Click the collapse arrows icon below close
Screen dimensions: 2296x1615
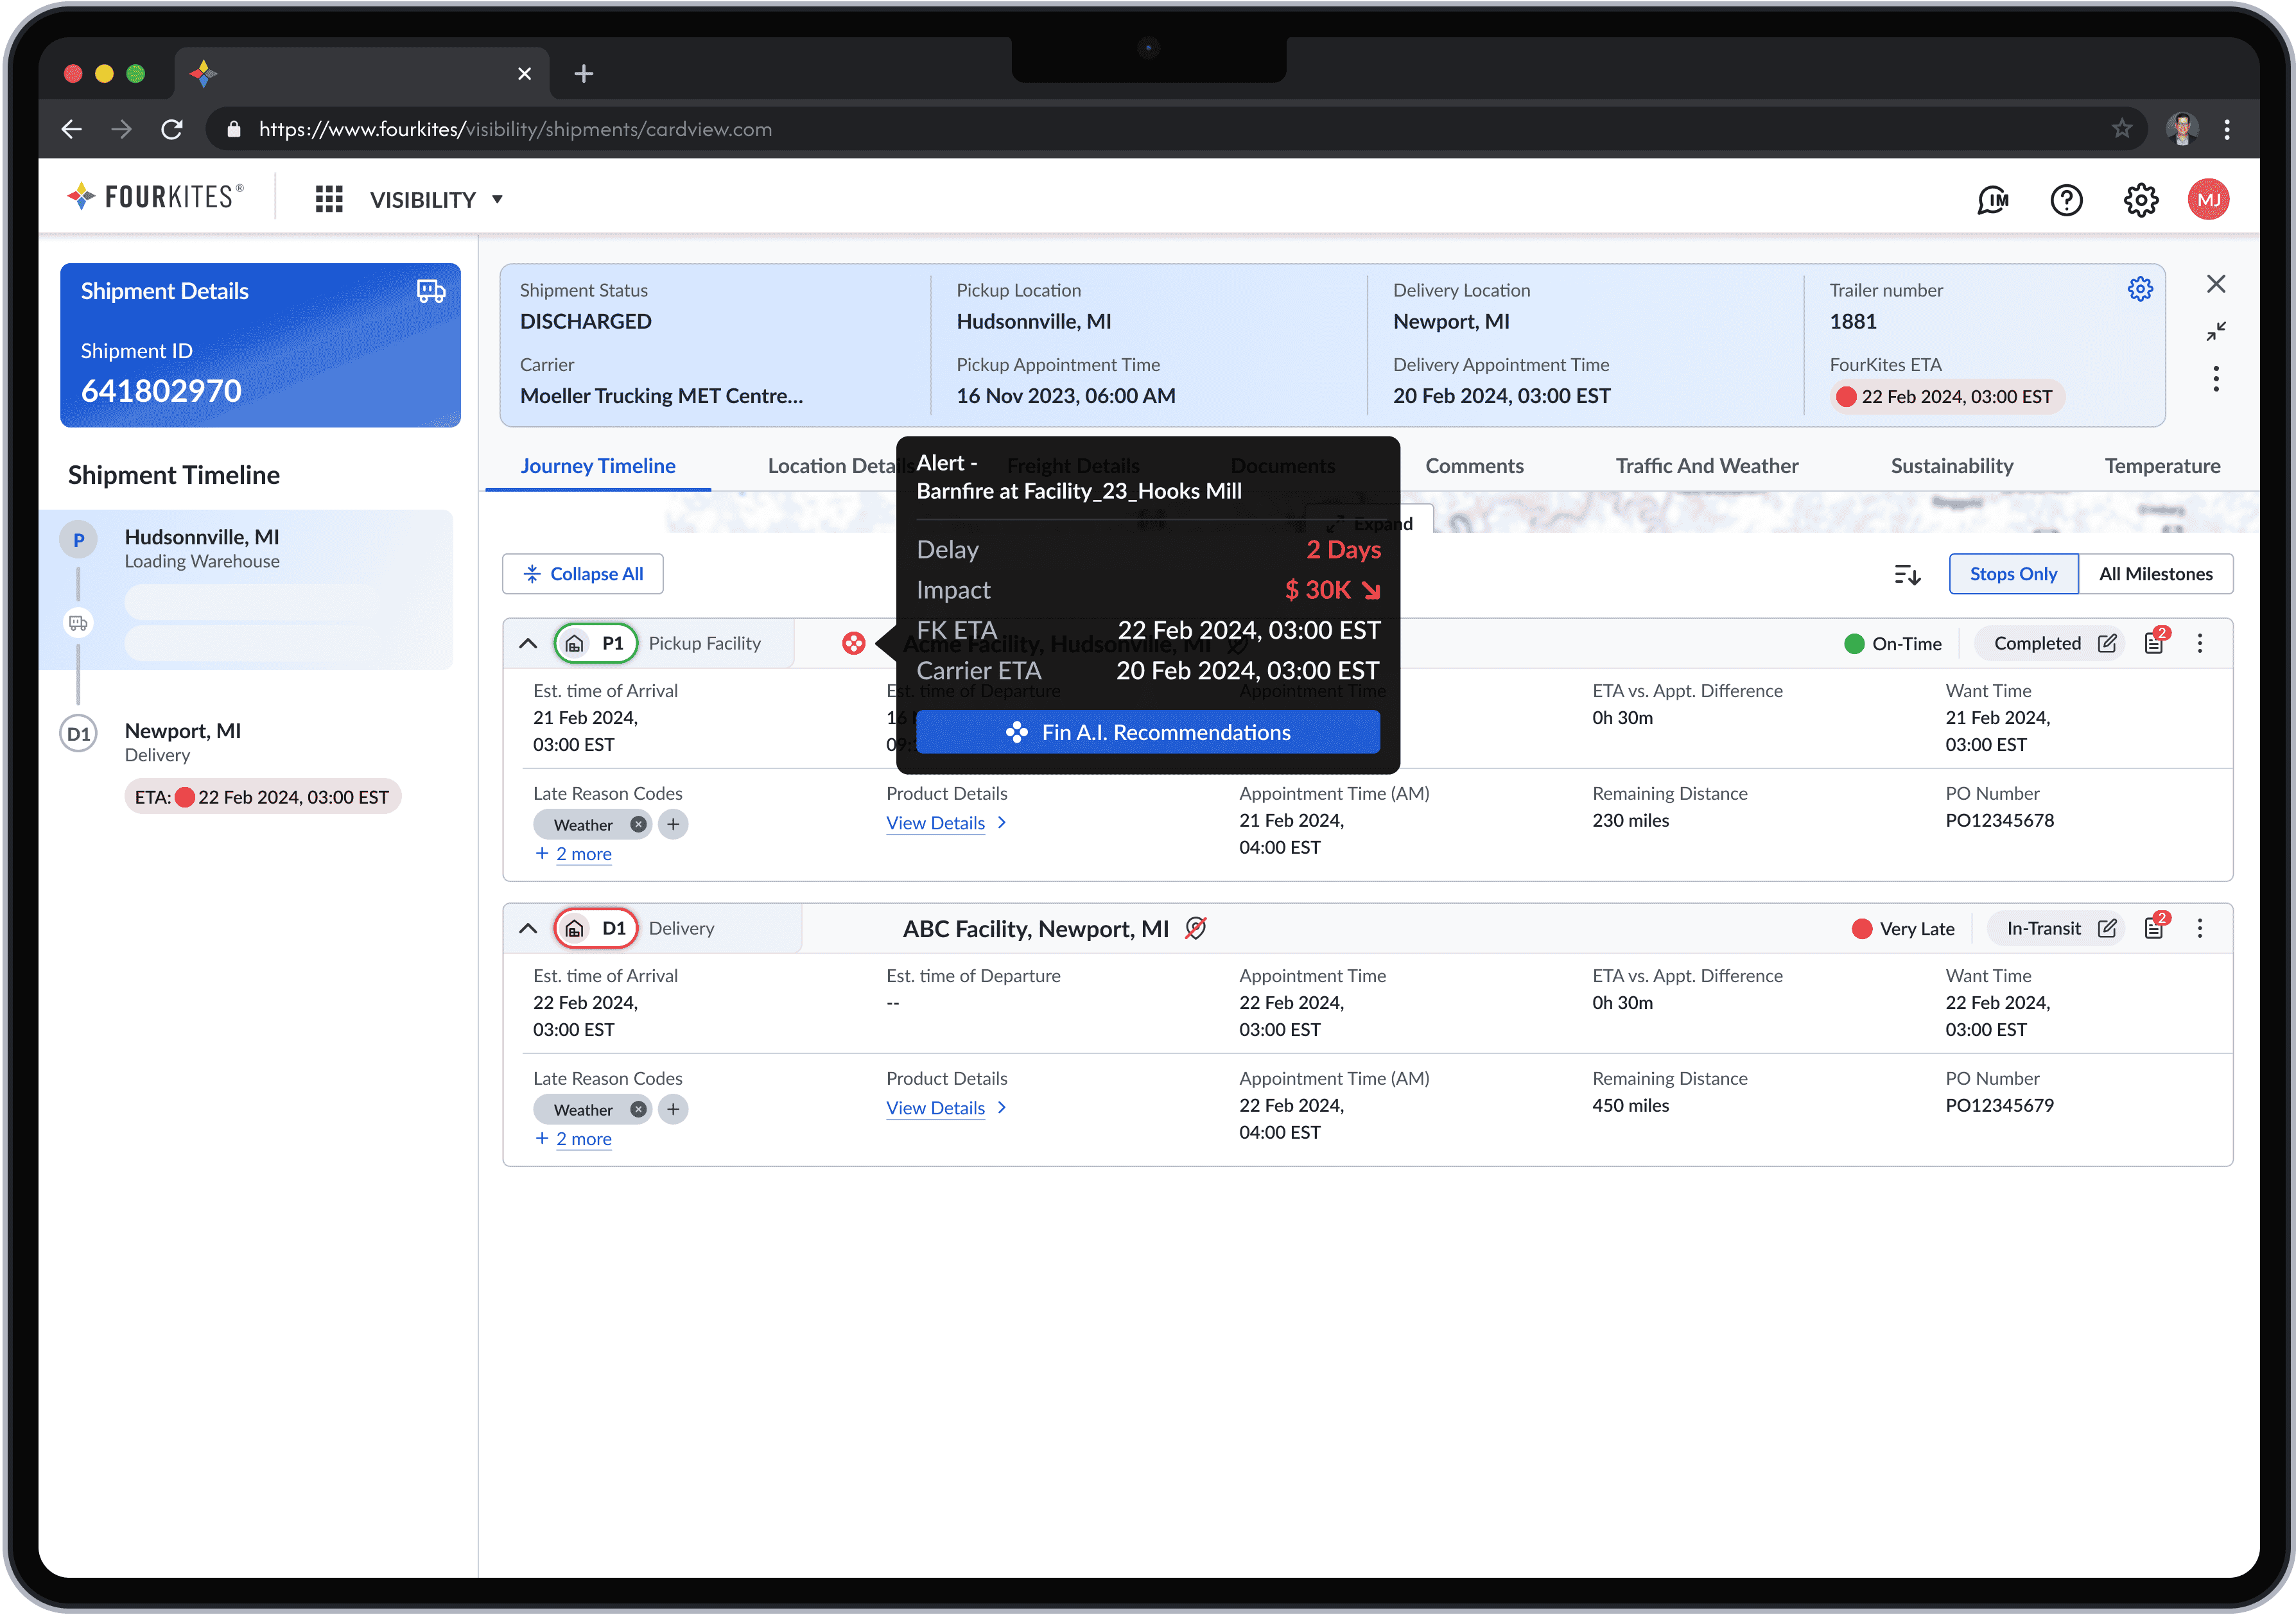[x=2216, y=331]
